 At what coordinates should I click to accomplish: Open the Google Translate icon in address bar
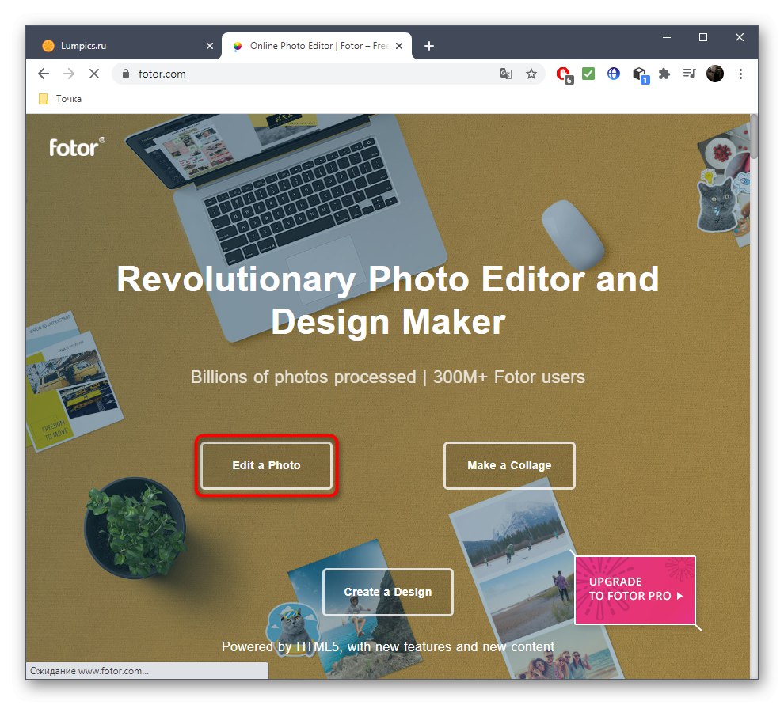pyautogui.click(x=505, y=74)
